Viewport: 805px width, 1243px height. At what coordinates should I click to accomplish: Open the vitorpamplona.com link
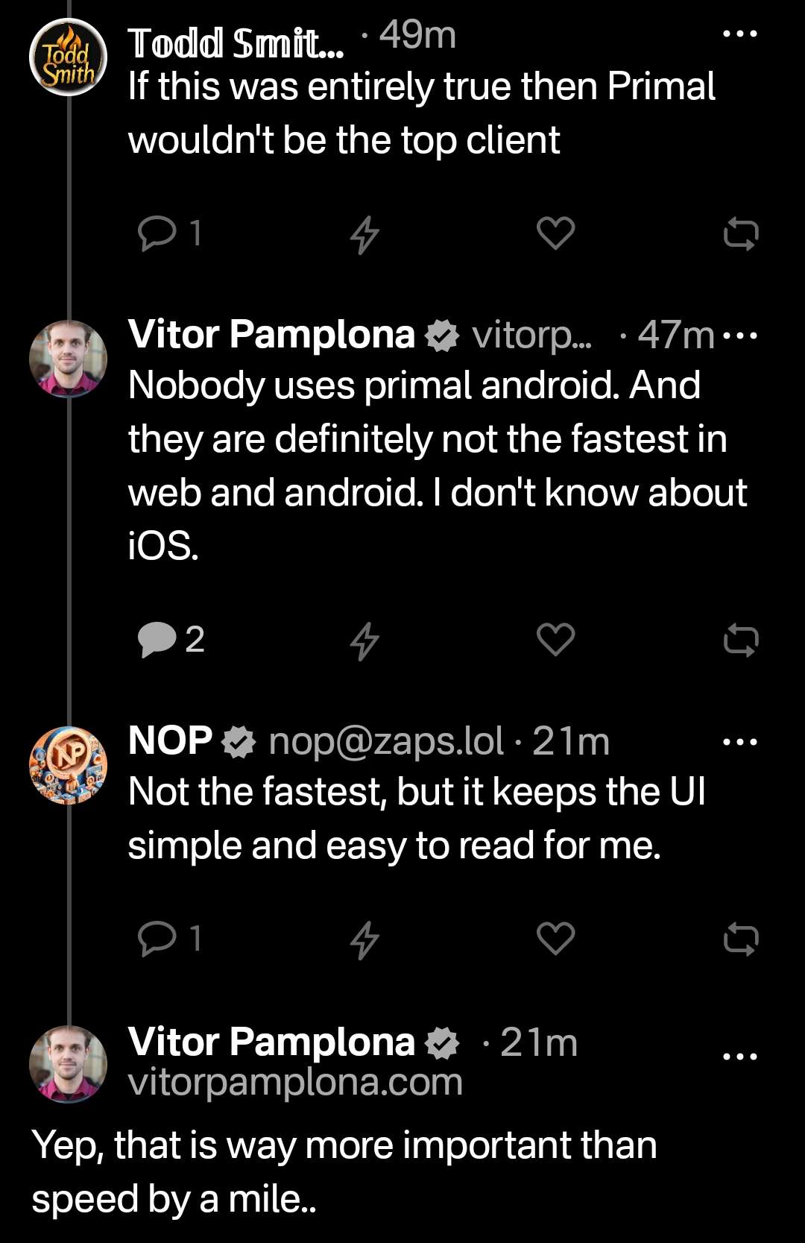coord(295,1082)
